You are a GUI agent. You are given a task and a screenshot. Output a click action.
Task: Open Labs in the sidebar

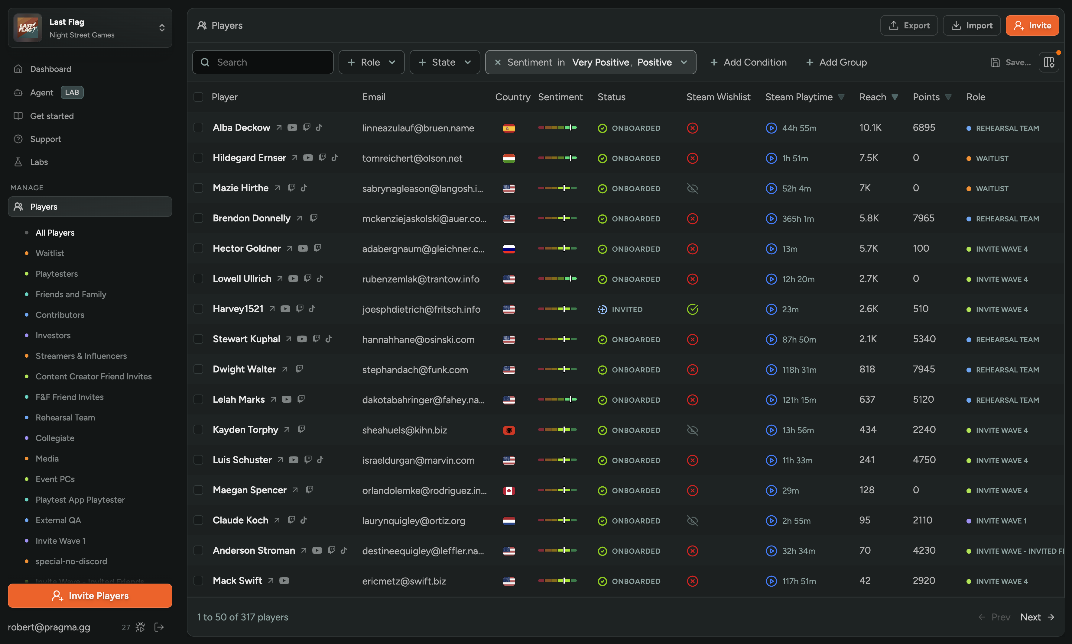coord(39,162)
